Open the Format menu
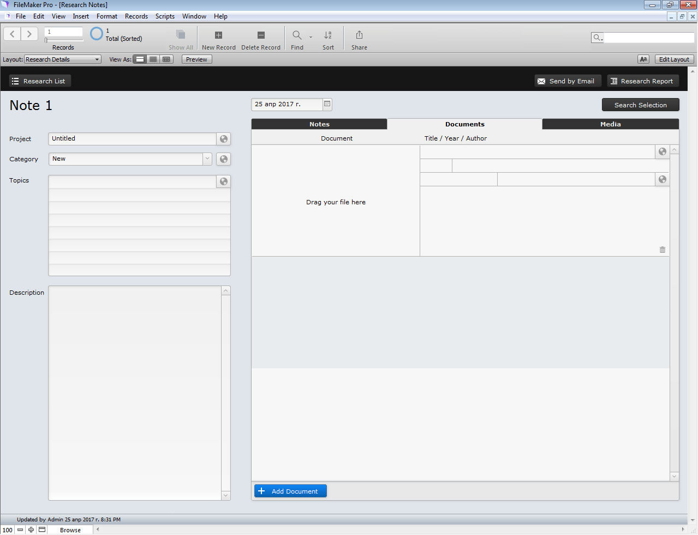This screenshot has width=698, height=535. [107, 16]
